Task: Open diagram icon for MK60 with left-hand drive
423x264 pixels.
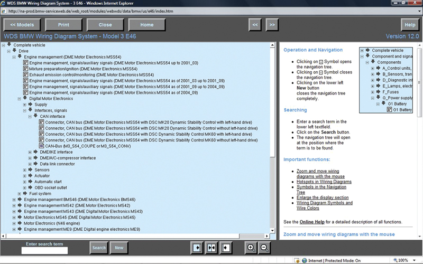Action: (41, 134)
